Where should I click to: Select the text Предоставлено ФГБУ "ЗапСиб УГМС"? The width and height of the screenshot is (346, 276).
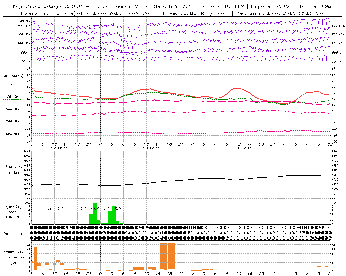(142, 6)
